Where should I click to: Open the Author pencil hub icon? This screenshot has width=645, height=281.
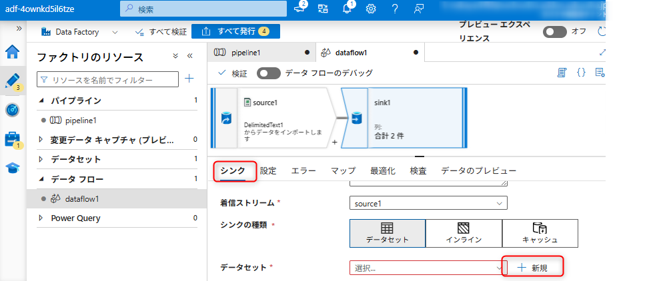pos(13,81)
